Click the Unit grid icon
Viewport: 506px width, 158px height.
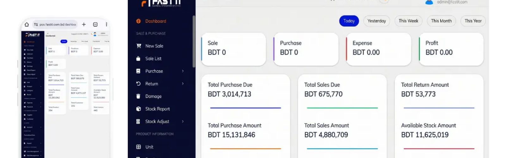138,147
